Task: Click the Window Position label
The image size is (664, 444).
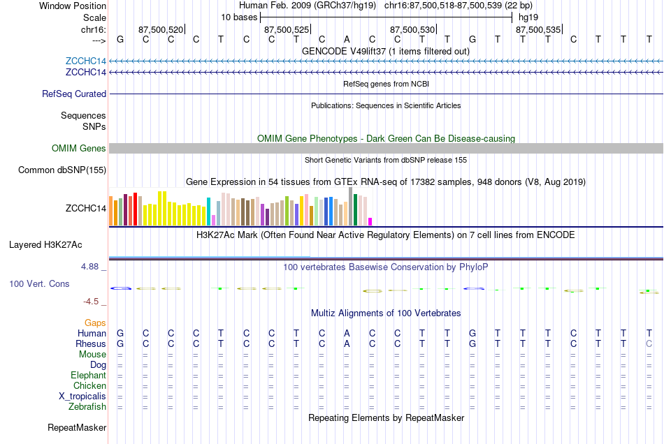Action: [73, 6]
